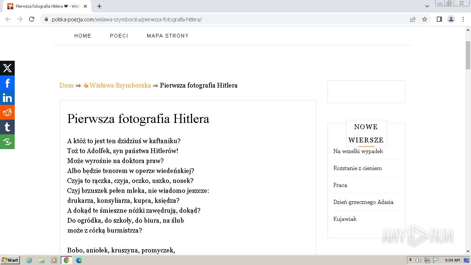
Task: Open a new tab
Action: [x=99, y=6]
